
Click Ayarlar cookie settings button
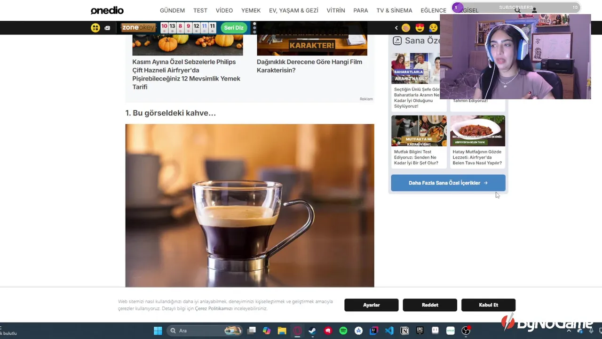tap(371, 305)
